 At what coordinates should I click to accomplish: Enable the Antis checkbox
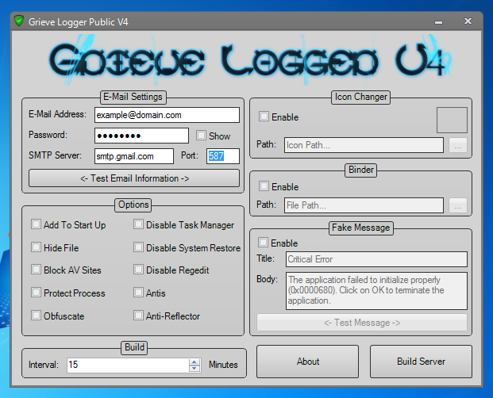click(x=138, y=293)
